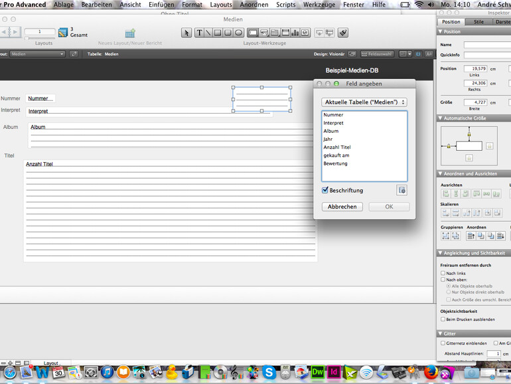511x384 pixels.
Task: Bring object to front in Anordnen
Action: click(471, 236)
